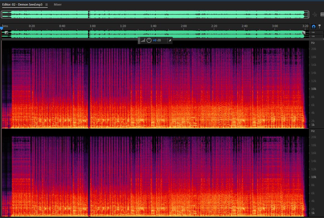Click the marker pin icon beside snapping

coord(320,26)
